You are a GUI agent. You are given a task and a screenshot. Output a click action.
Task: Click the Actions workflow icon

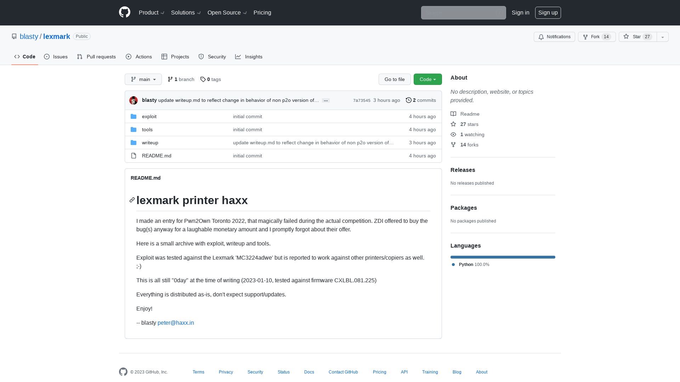pyautogui.click(x=129, y=57)
